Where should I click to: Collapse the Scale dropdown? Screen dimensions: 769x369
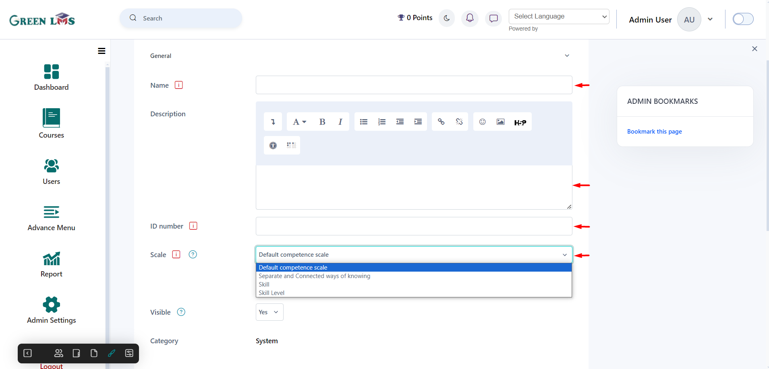click(414, 255)
